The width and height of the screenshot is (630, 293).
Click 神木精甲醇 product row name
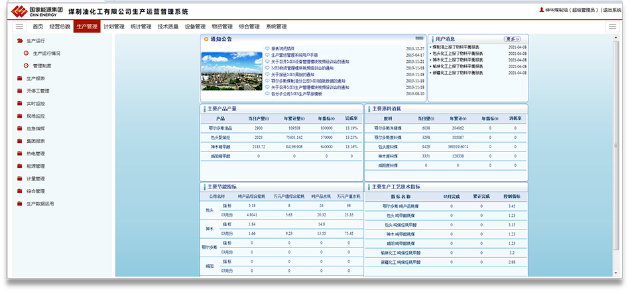pos(221,147)
